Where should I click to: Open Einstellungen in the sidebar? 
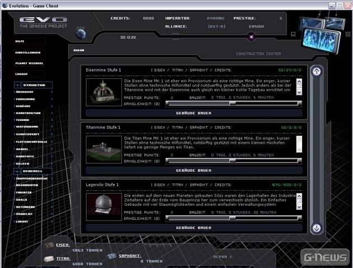tap(28, 53)
